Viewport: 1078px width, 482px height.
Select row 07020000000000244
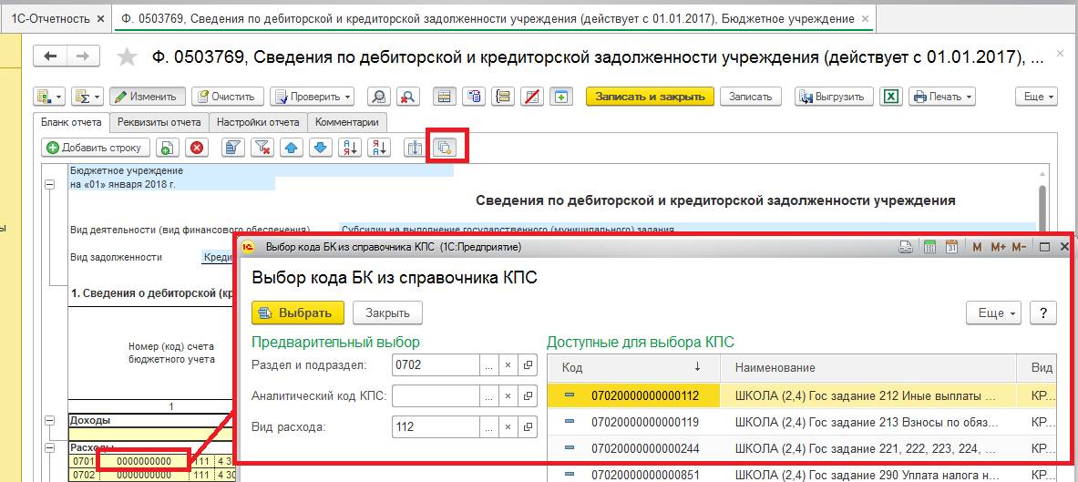click(x=801, y=448)
